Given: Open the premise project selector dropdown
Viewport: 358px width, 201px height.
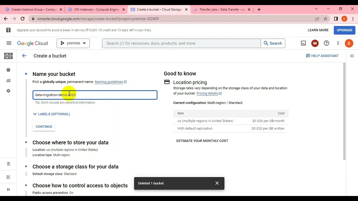Looking at the screenshot, I should pos(73,43).
